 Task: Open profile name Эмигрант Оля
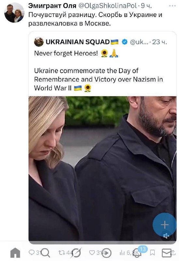(52, 6)
